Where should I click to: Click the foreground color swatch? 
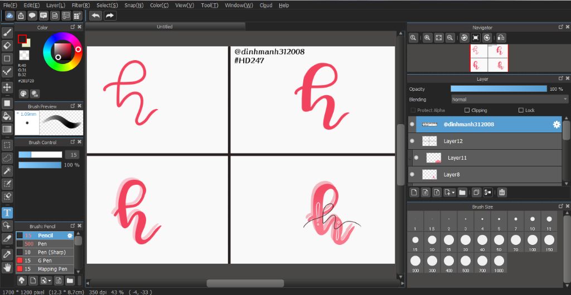pyautogui.click(x=22, y=39)
